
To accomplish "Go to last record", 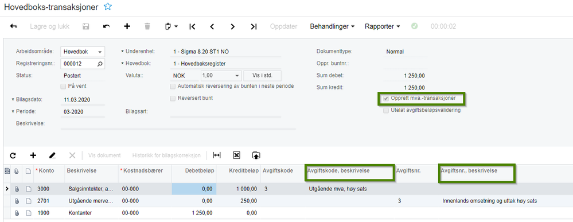I will (x=254, y=26).
